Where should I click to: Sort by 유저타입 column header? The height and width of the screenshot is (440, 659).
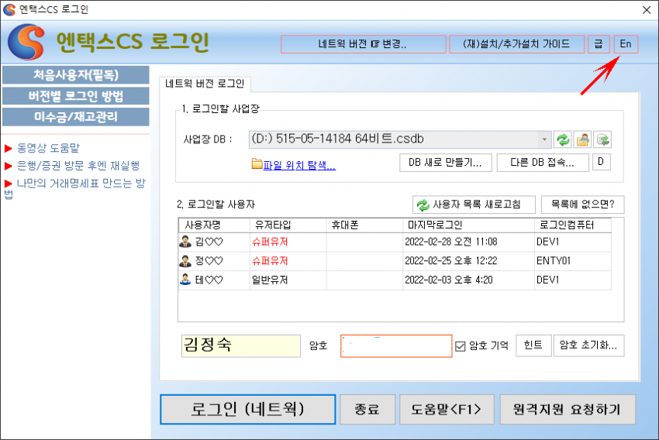pyautogui.click(x=288, y=225)
